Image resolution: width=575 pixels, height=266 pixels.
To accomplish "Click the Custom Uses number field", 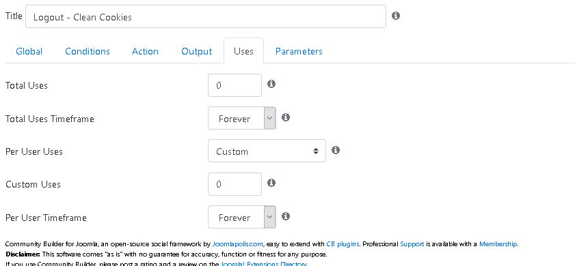I will (235, 184).
